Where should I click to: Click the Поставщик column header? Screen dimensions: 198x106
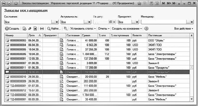pyautogui.click(x=168, y=36)
